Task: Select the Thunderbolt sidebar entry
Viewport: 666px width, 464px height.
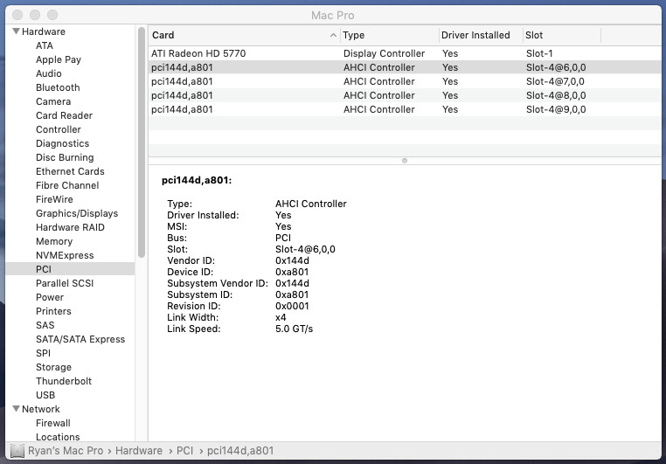Action: click(x=63, y=381)
